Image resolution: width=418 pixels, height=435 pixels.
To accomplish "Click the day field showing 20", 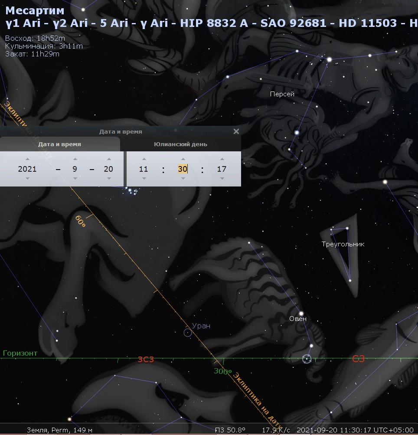I will coord(108,169).
